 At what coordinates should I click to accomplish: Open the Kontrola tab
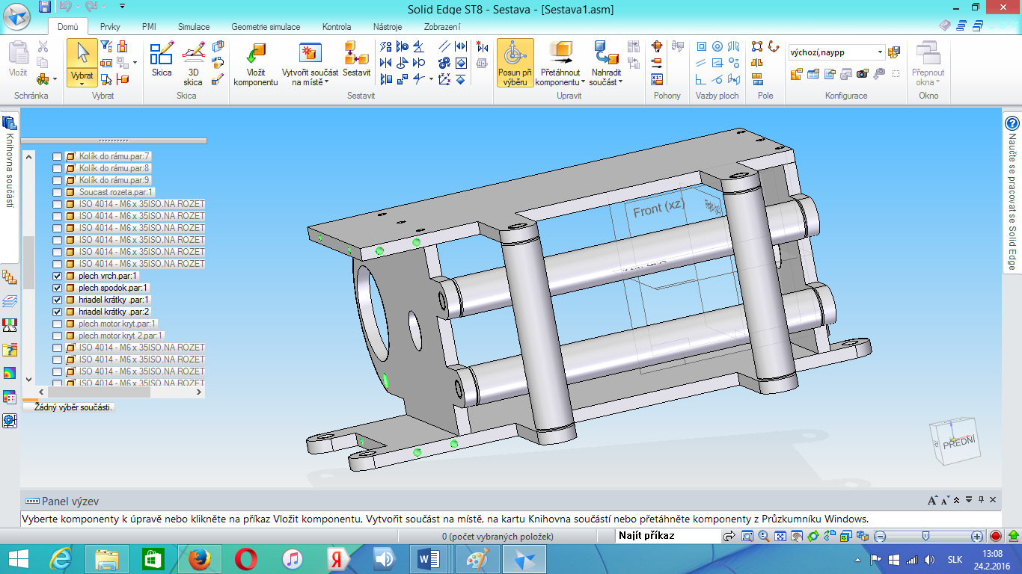coord(337,27)
